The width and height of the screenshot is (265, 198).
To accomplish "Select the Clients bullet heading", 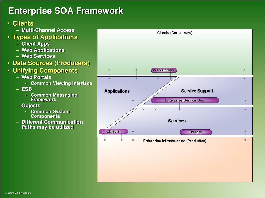I will (x=23, y=23).
